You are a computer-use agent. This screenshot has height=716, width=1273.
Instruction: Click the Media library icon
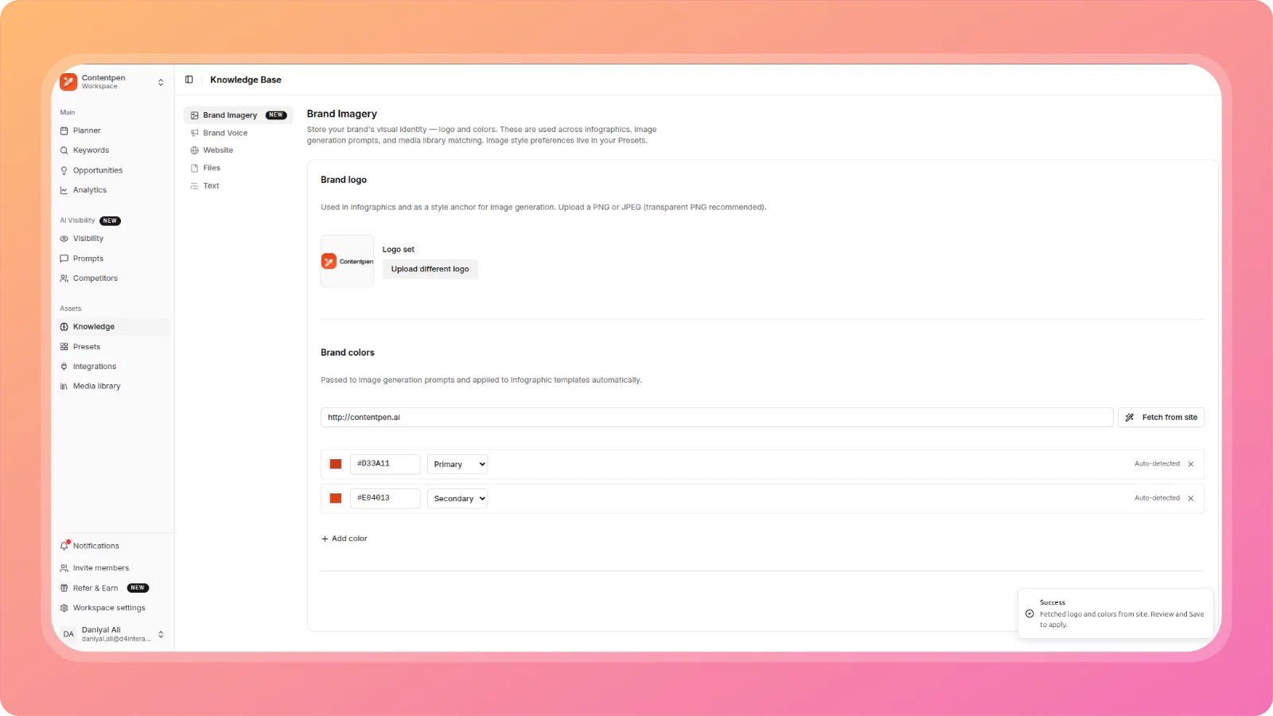pyautogui.click(x=64, y=387)
